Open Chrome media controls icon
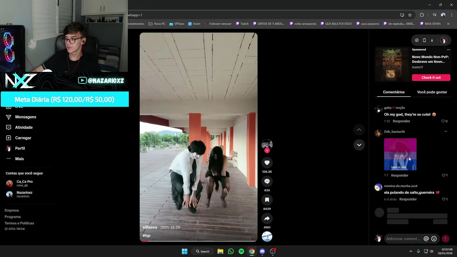The image size is (457, 257). coord(435,15)
